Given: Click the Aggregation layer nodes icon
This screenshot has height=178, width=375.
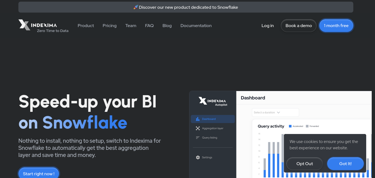Looking at the screenshot, I should (x=198, y=128).
